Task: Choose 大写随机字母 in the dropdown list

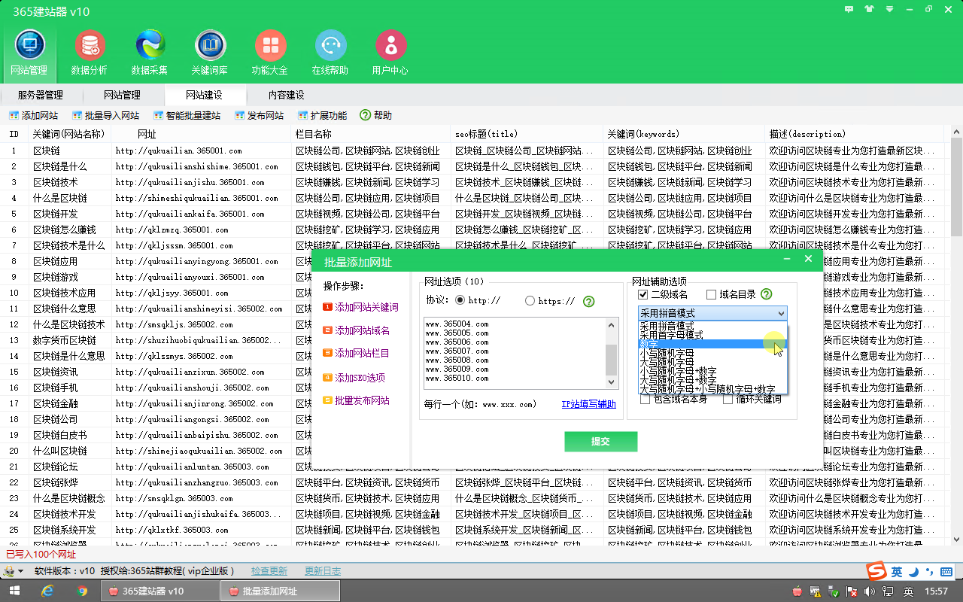Action: point(712,362)
